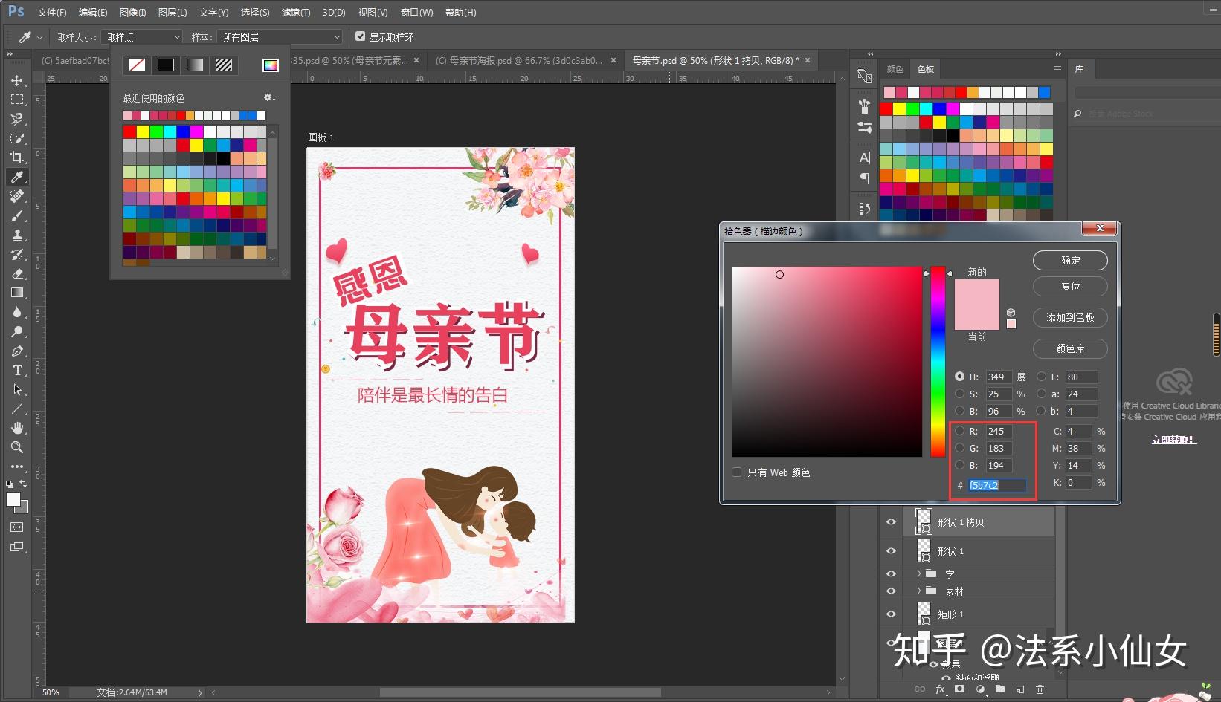Screen dimensions: 1221x702
Task: Choose the pattern fill option
Action: (224, 65)
